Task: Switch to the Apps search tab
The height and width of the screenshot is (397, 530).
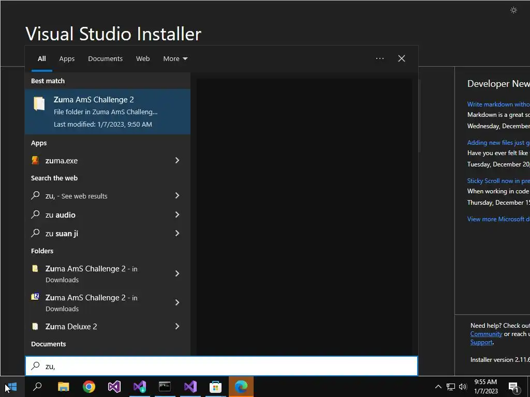Action: click(67, 59)
